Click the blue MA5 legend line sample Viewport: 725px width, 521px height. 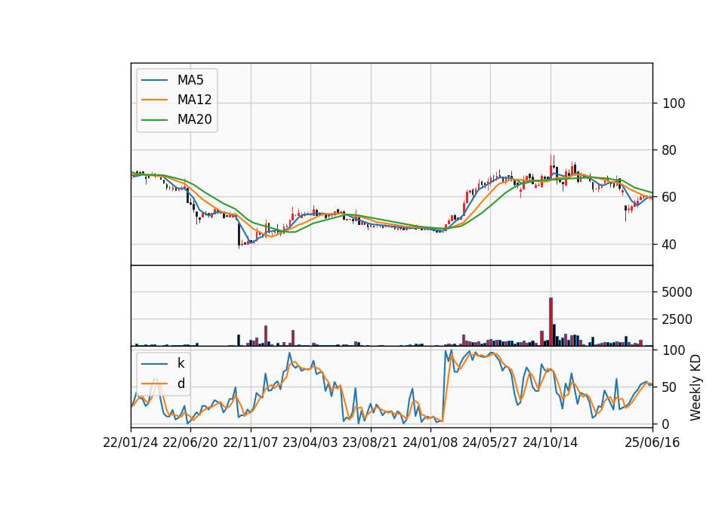point(154,80)
